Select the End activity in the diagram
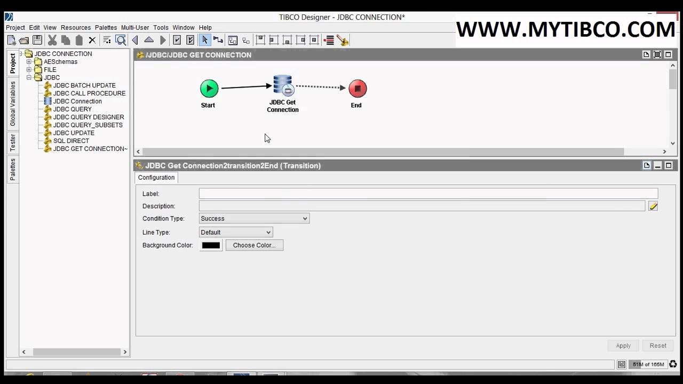This screenshot has height=384, width=683. (358, 89)
